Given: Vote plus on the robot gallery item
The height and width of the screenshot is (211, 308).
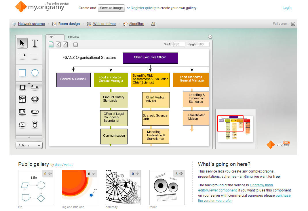Looking at the screenshot, I should 181,174.
